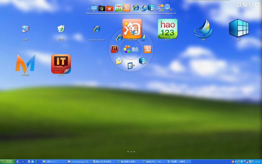Open the Internet Explorer desktop shortcut
Viewport: 262px width, 164px height.
point(97,29)
